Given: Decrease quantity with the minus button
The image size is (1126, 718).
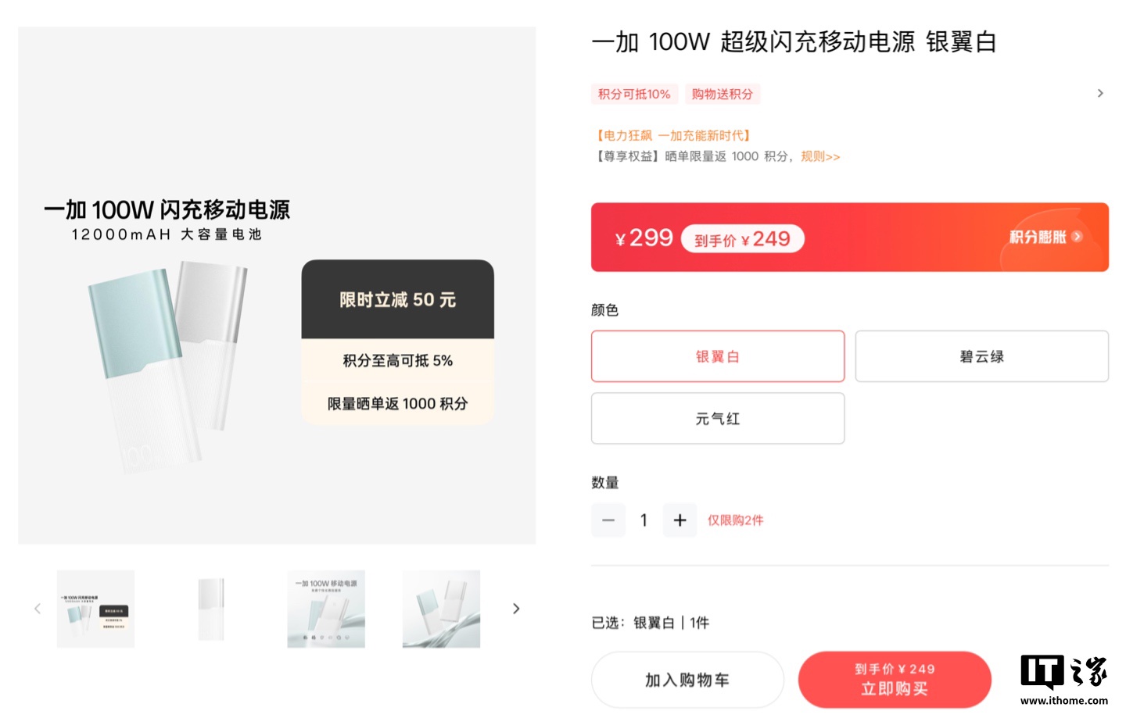Looking at the screenshot, I should tap(608, 520).
